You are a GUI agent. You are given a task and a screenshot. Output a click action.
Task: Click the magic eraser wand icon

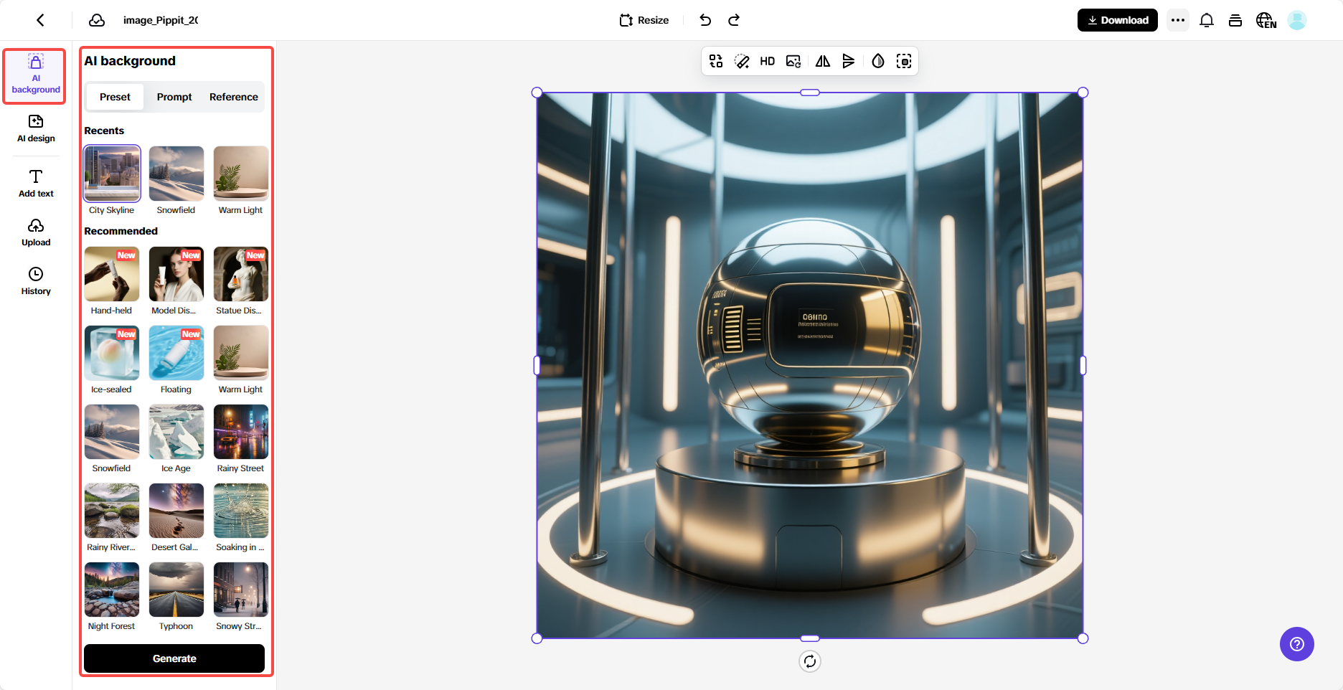[x=742, y=62]
